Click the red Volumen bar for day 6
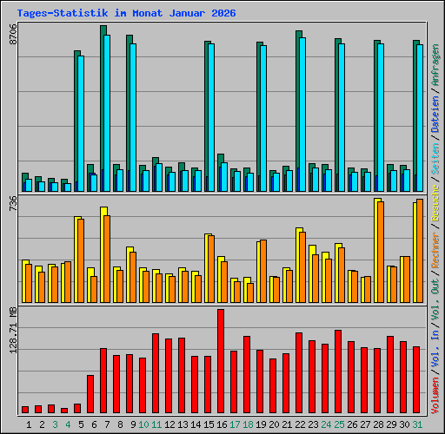445x434 pixels. (90, 394)
